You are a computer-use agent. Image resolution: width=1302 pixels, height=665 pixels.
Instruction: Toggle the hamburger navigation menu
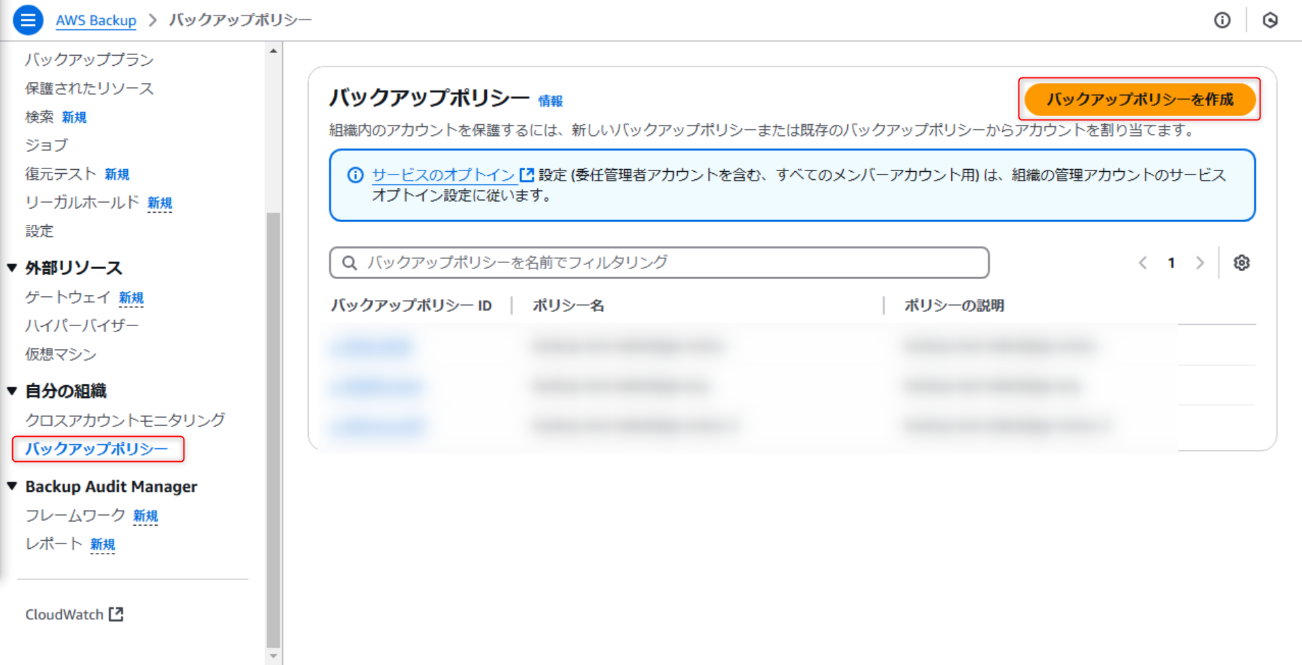tap(28, 20)
